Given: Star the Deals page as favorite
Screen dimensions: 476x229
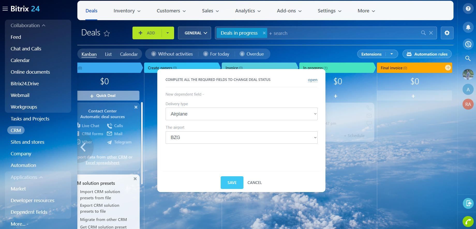Looking at the screenshot, I should point(107,33).
